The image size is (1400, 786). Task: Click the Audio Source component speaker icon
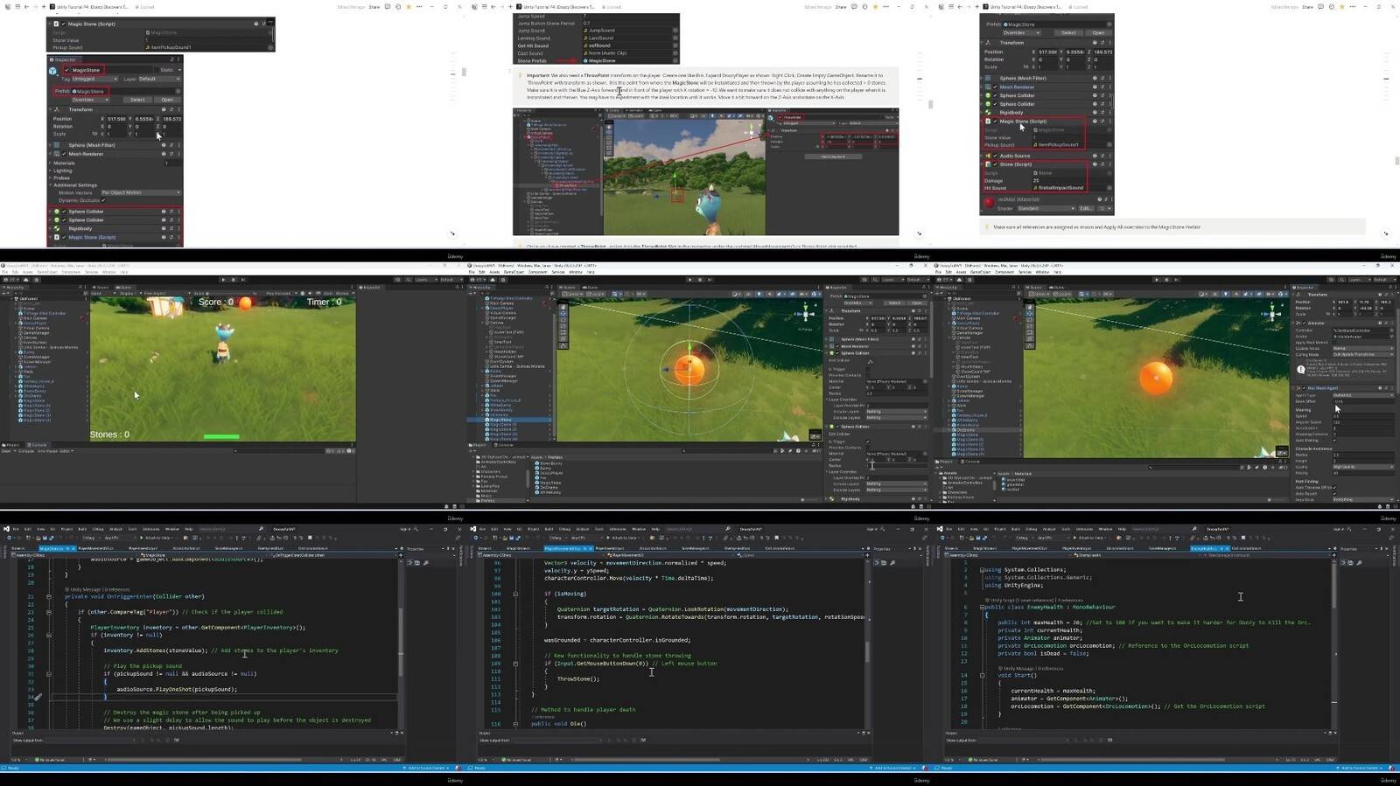[x=988, y=156]
